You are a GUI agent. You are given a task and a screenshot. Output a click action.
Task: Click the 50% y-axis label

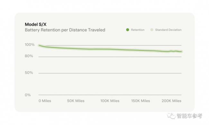coord(29,73)
